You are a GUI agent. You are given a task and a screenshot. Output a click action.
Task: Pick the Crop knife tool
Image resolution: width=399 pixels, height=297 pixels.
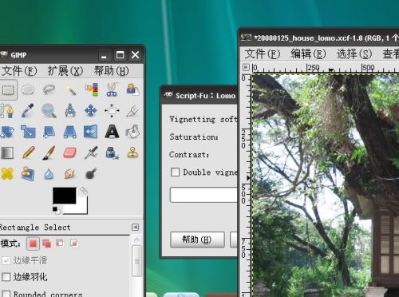pyautogui.click(x=132, y=111)
